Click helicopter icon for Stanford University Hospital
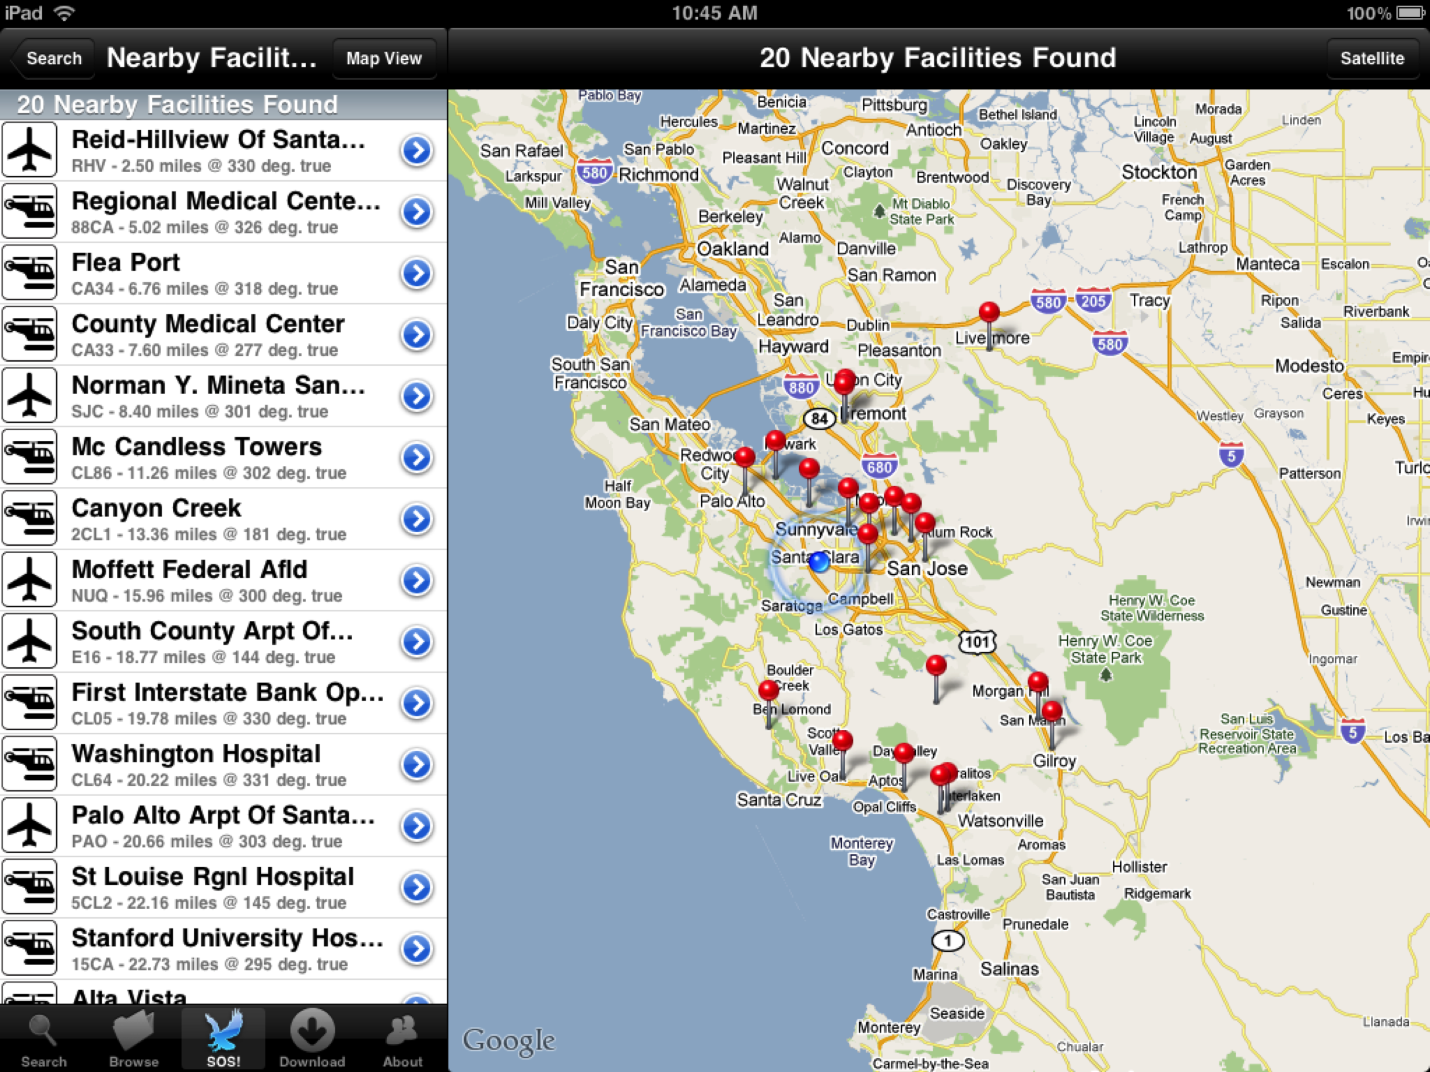The width and height of the screenshot is (1430, 1072). tap(29, 948)
